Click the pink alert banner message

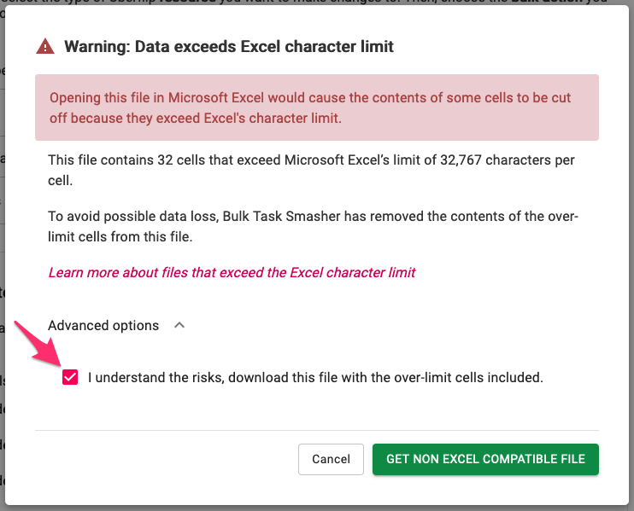317,107
